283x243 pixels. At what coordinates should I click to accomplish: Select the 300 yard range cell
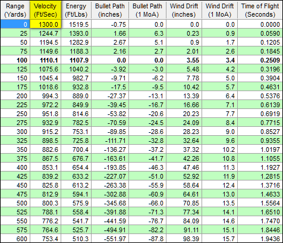coord(15,132)
